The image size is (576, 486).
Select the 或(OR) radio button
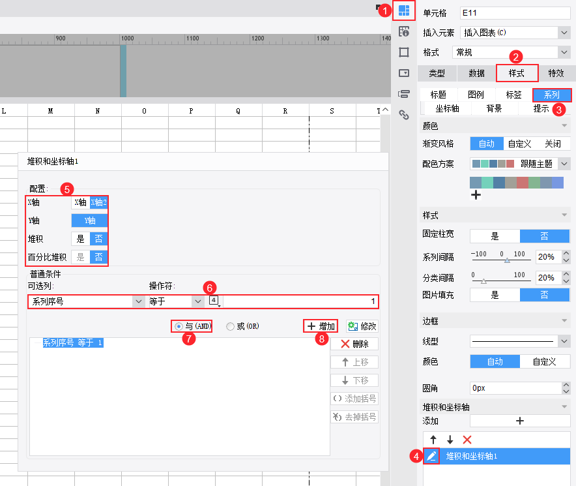point(230,326)
